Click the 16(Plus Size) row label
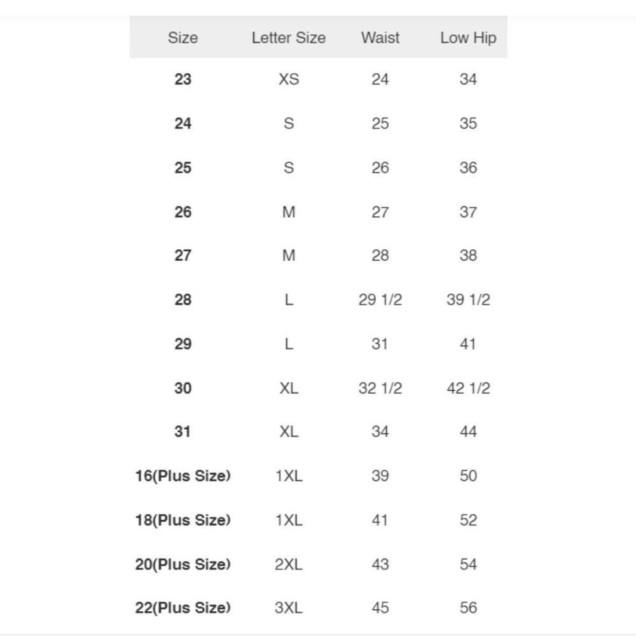This screenshot has width=636, height=636. pyautogui.click(x=183, y=476)
